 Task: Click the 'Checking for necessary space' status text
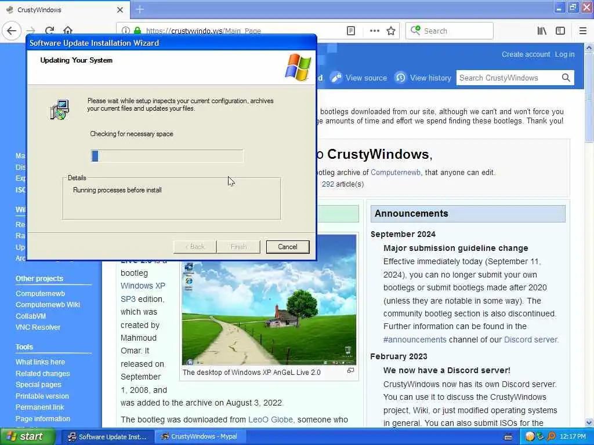(x=132, y=134)
